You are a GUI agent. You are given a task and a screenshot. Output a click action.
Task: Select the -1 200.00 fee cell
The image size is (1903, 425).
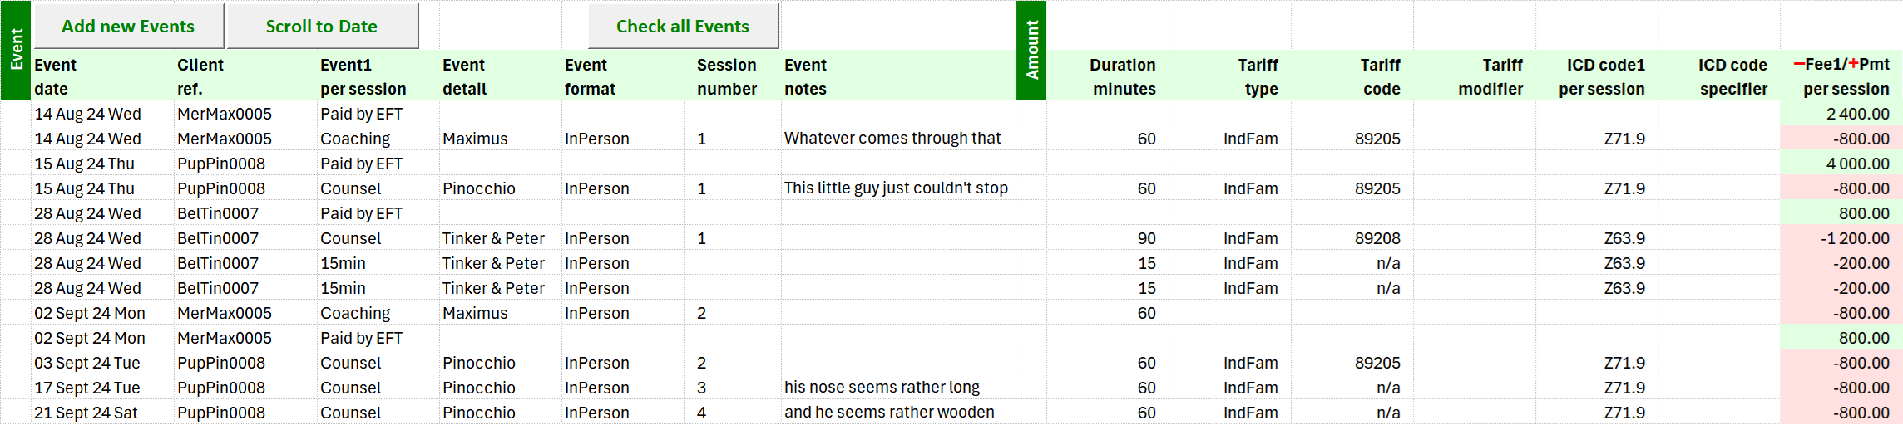(x=1854, y=238)
